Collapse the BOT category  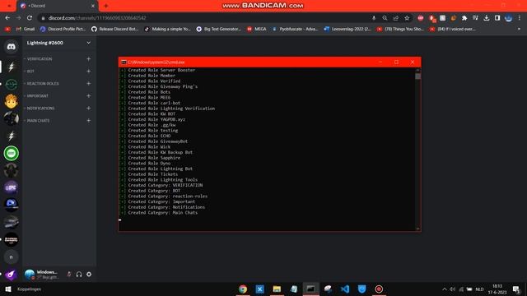30,72
